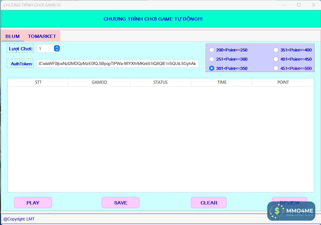Switch to the BLUM tab
321x225 pixels.
coord(12,36)
